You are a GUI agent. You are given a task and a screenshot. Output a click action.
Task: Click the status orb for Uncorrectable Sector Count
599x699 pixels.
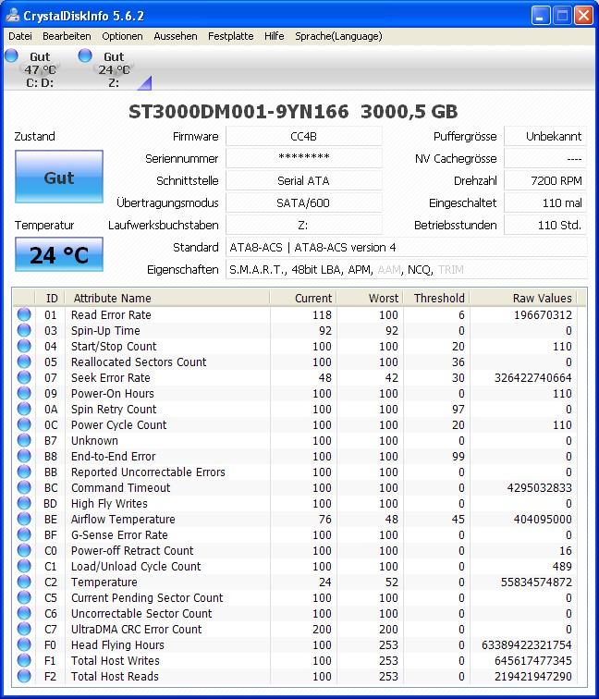coord(24,613)
